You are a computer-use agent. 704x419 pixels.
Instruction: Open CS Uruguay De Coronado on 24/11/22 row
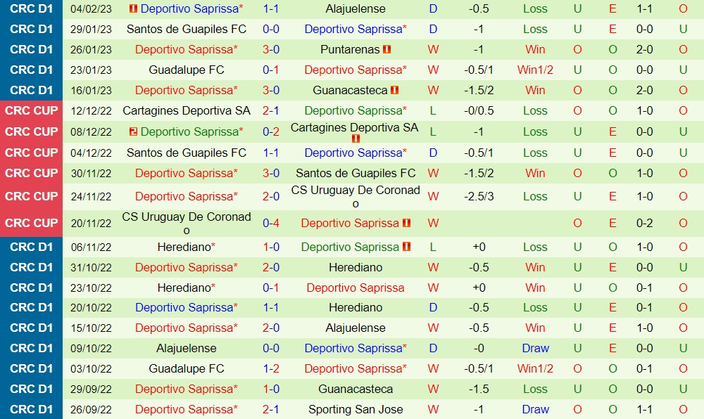point(356,196)
